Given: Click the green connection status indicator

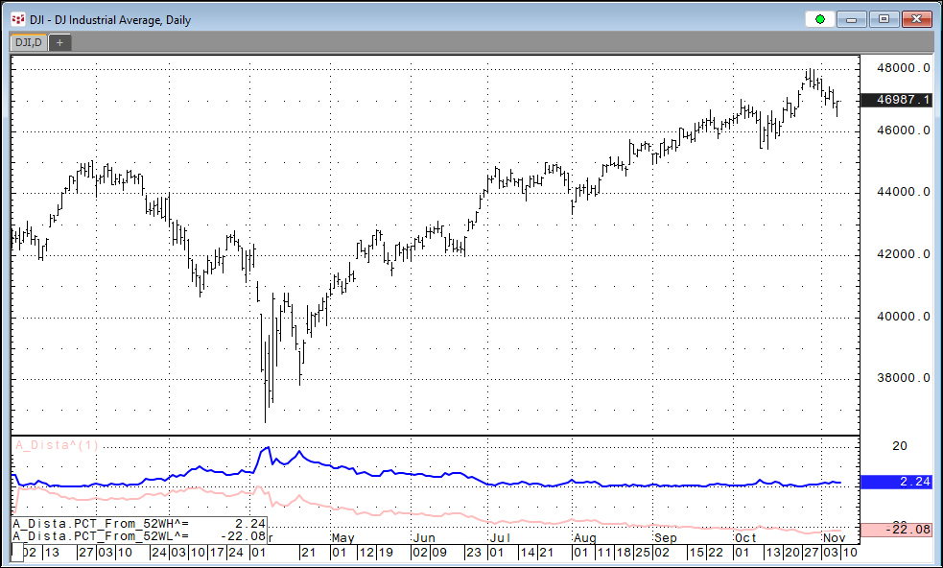Looking at the screenshot, I should click(x=819, y=19).
